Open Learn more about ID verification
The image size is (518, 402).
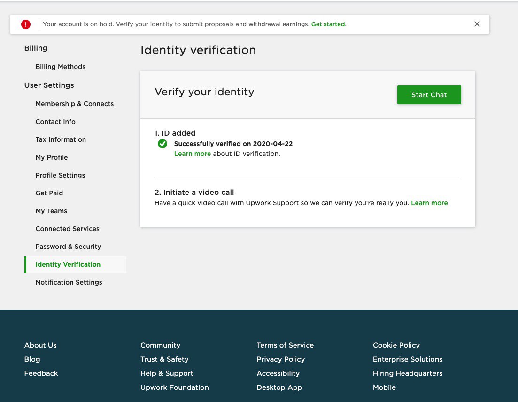[192, 154]
